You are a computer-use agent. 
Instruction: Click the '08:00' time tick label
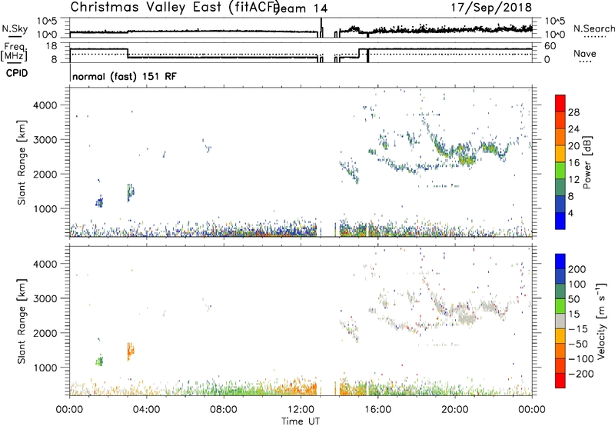click(x=223, y=410)
